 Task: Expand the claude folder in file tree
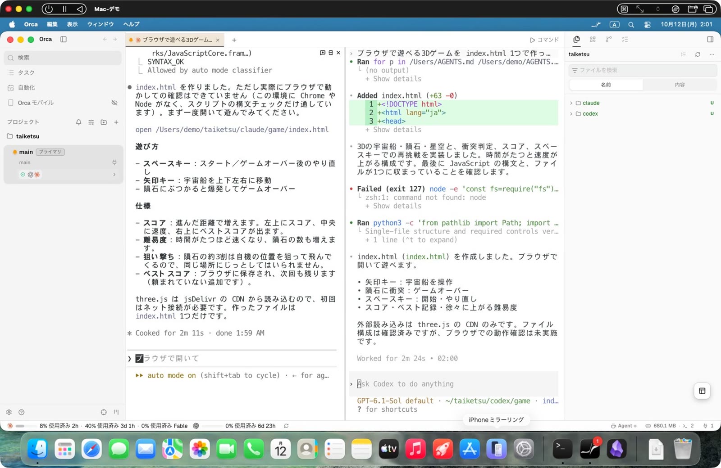click(571, 103)
